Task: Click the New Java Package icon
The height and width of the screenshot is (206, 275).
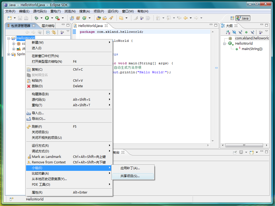Action: click(78, 18)
